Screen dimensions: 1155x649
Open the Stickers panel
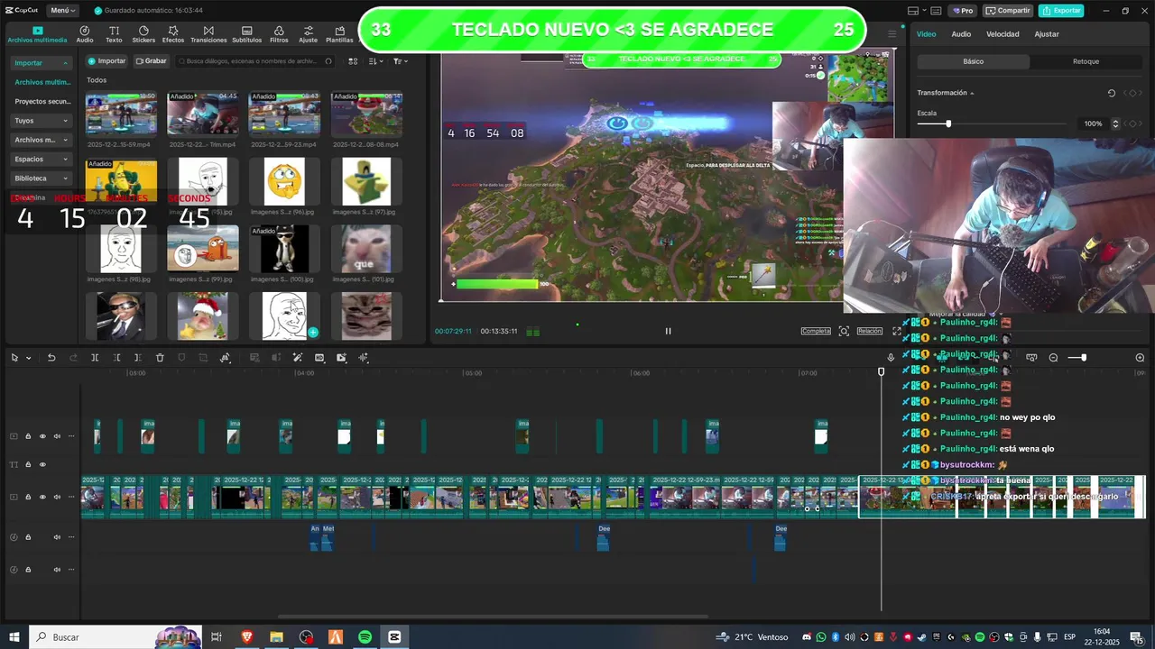coord(143,34)
